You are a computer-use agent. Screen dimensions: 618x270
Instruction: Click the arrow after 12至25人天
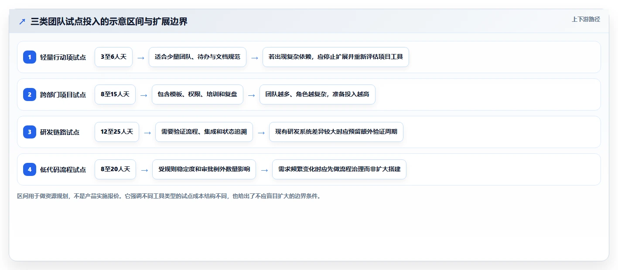147,133
